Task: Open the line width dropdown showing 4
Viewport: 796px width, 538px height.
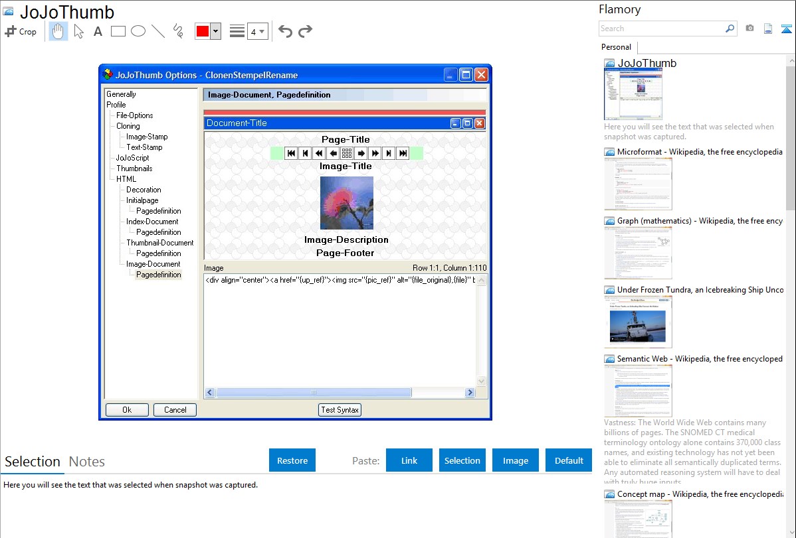Action: 257,31
